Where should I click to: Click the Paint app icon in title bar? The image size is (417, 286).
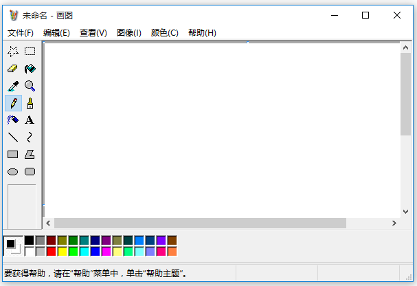14,15
